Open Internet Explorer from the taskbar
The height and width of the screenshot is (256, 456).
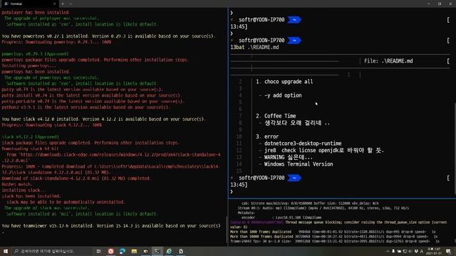pyautogui.click(x=169, y=251)
